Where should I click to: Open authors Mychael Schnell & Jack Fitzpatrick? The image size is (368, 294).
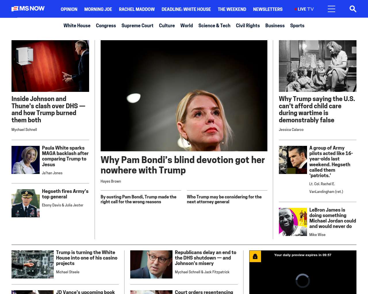click(x=202, y=272)
